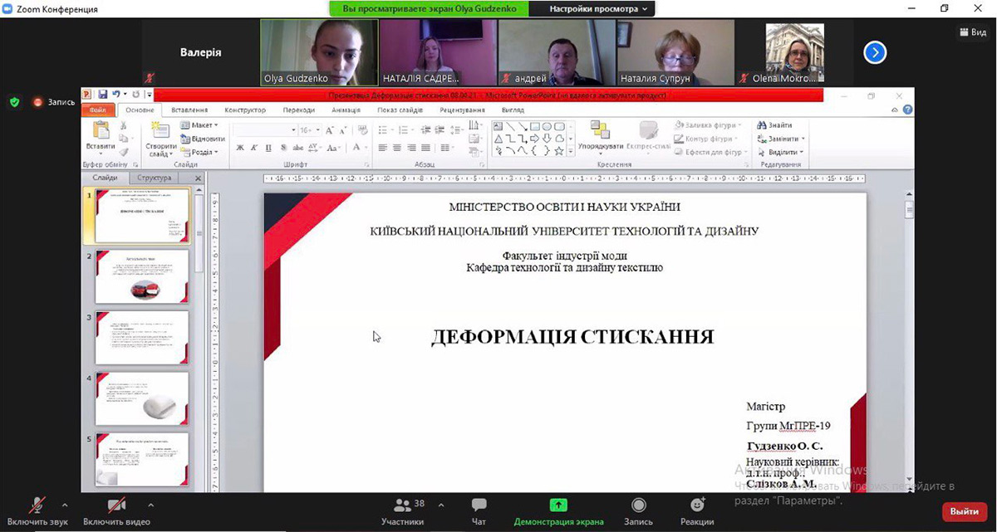Screen dimensions: 997x532
Task: Start recording with the Запись icon
Action: coord(638,505)
